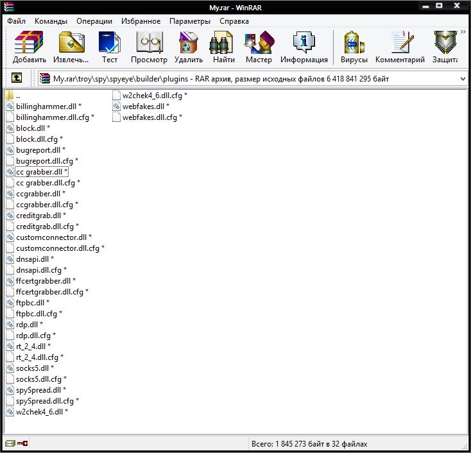Start the Вирусы (Virus scan) tool
471x453 pixels.
(354, 47)
